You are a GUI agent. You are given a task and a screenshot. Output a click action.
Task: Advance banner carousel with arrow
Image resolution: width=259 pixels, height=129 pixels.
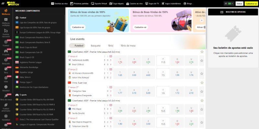(x=201, y=20)
